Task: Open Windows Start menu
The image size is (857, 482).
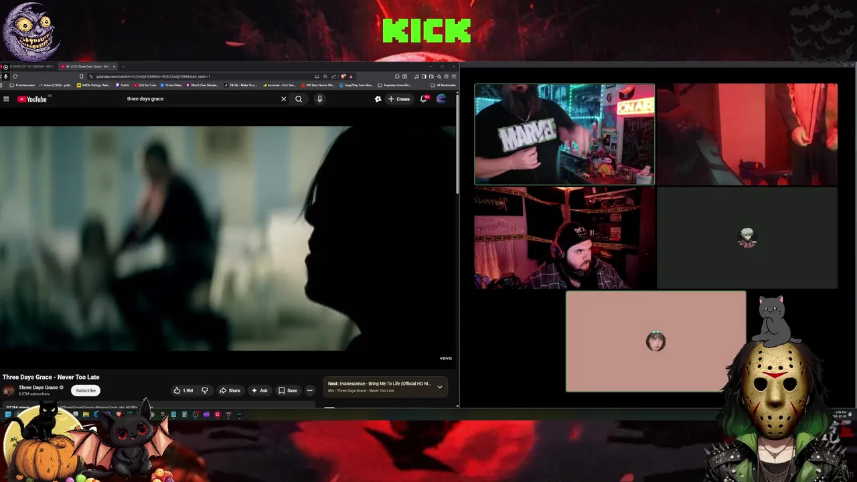Action: coord(8,414)
